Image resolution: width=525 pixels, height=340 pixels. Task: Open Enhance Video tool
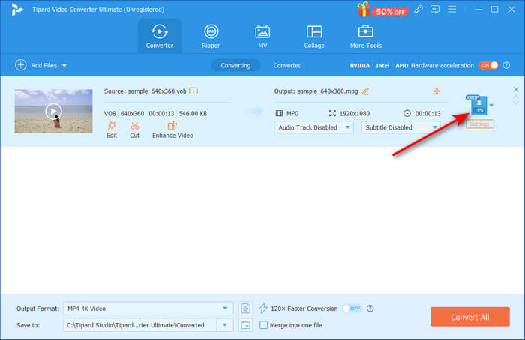172,130
